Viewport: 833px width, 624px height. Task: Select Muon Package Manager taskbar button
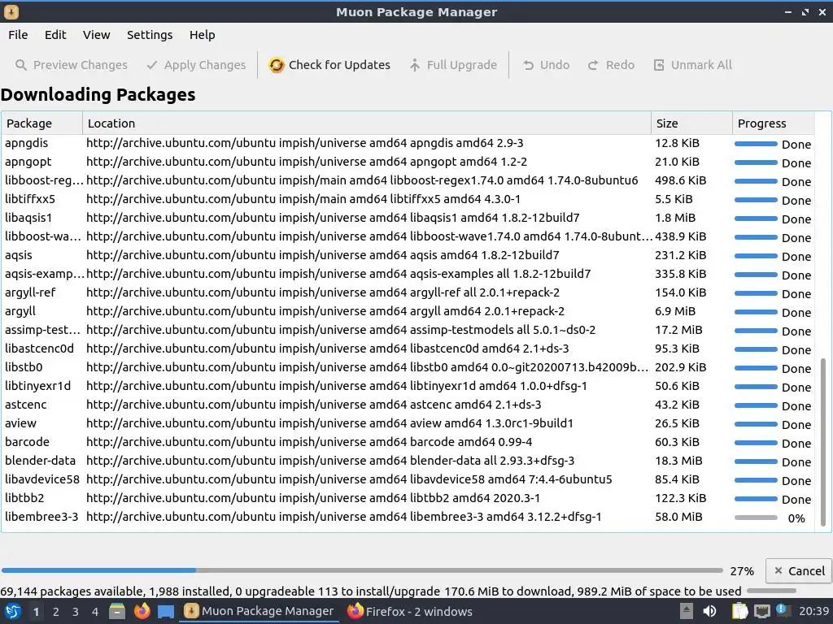coord(259,611)
